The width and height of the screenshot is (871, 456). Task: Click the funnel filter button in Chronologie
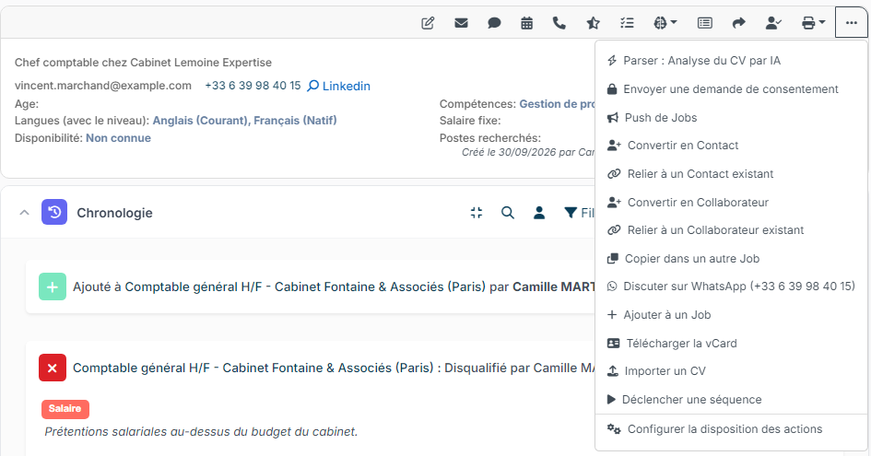pos(579,212)
